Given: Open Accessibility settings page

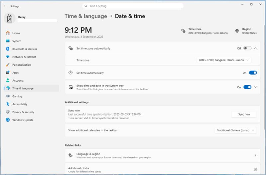Looking at the screenshot, I should pyautogui.click(x=31, y=104).
